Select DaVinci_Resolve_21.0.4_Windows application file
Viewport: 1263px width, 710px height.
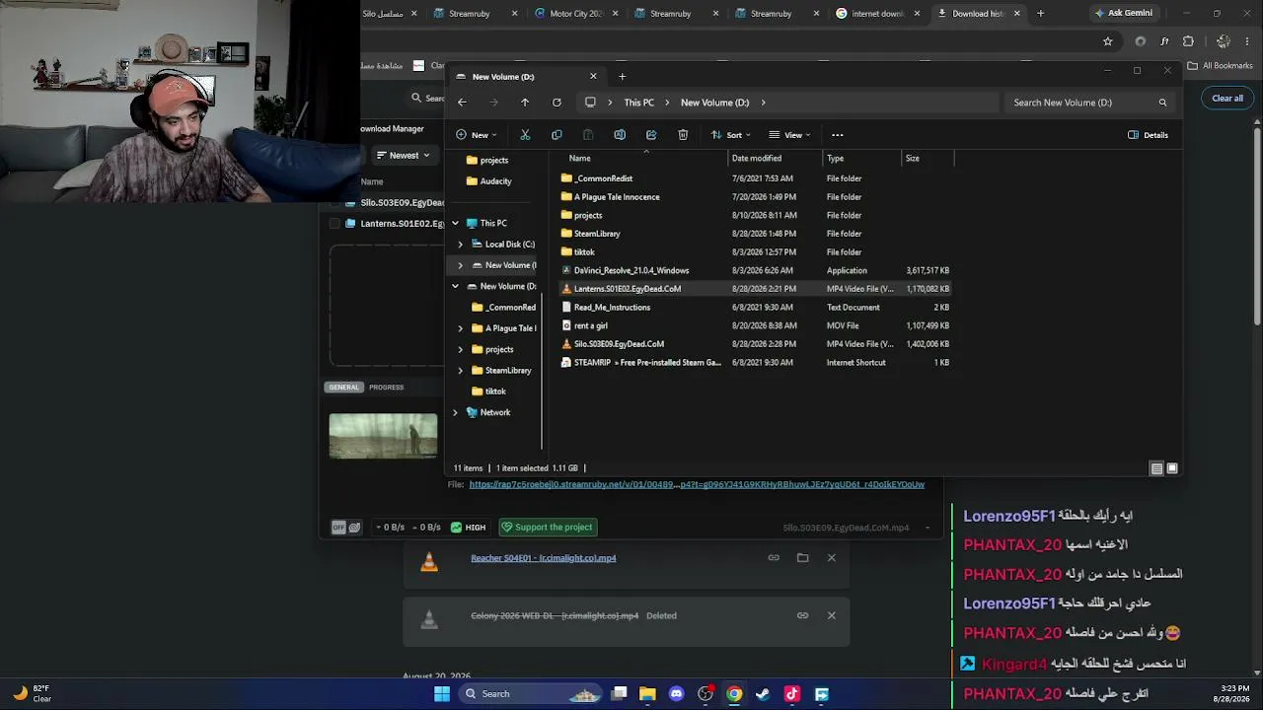tap(755, 270)
